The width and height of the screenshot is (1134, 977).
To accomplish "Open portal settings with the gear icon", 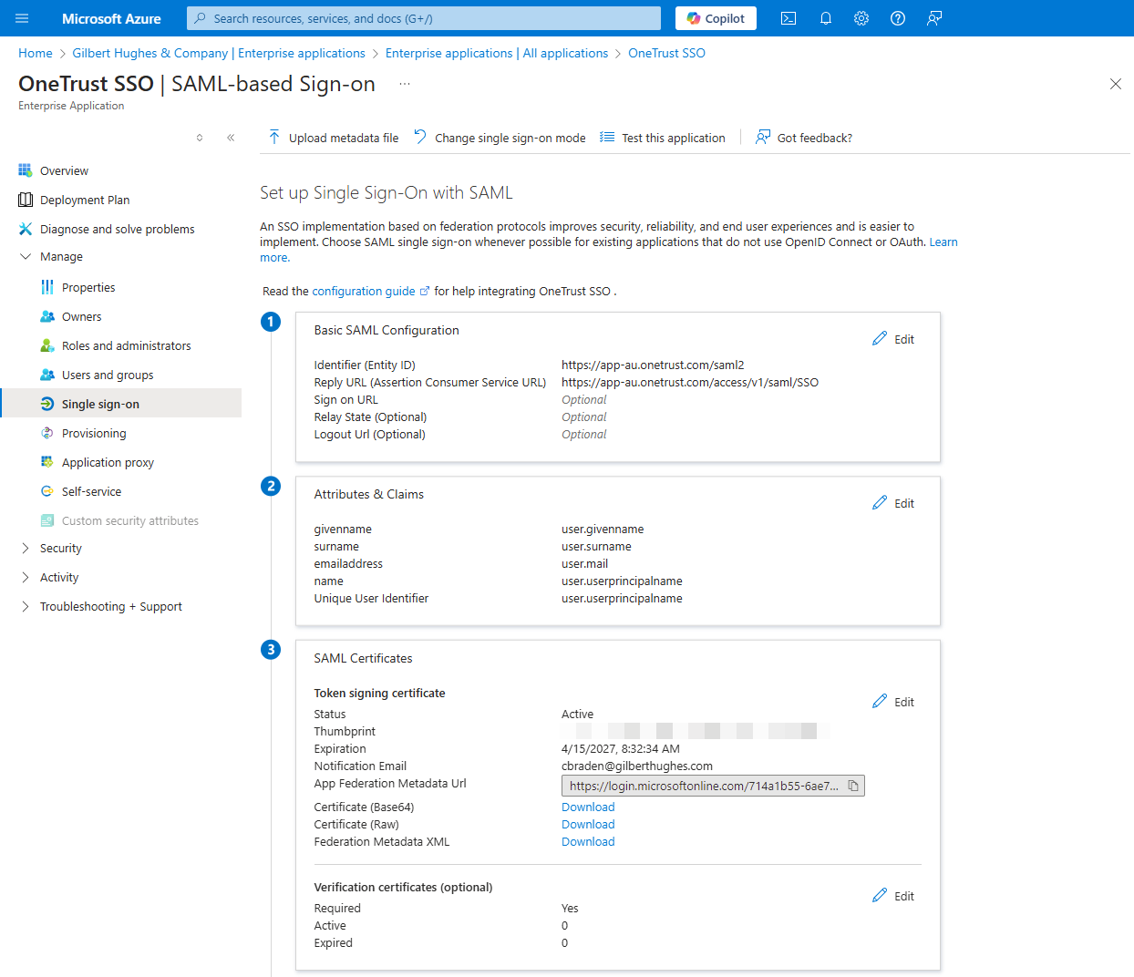I will coord(861,18).
